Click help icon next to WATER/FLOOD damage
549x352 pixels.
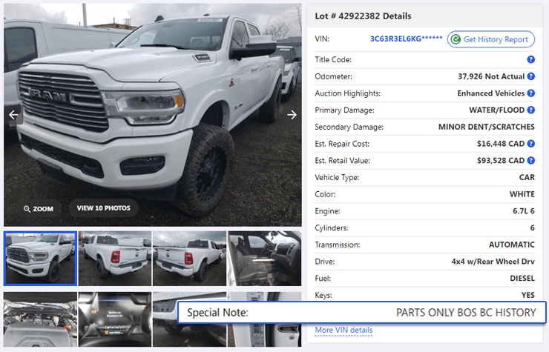[x=530, y=110]
